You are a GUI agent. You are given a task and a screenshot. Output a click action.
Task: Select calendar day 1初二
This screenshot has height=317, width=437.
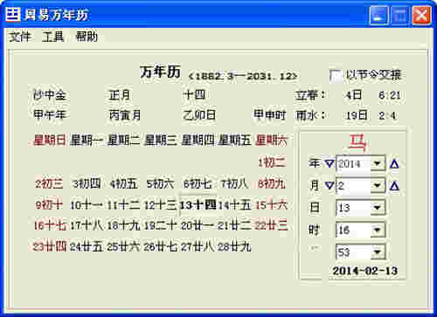click(x=272, y=162)
